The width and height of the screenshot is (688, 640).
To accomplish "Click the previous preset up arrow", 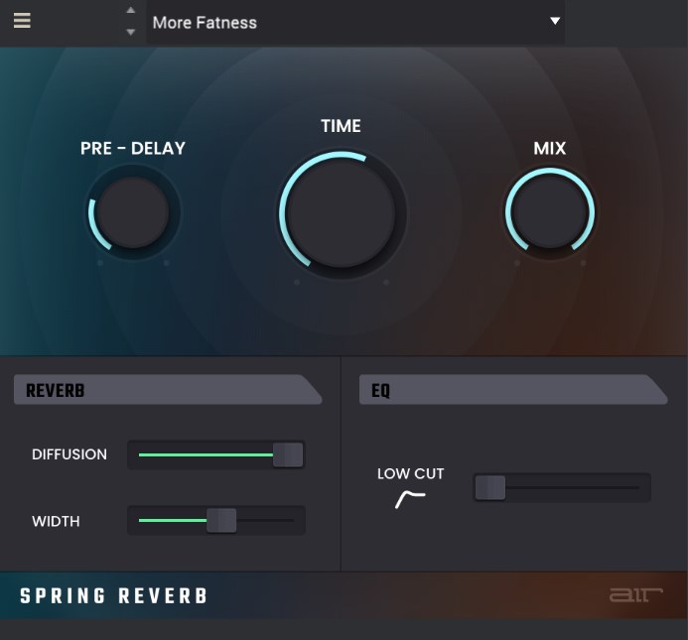I will pyautogui.click(x=130, y=11).
